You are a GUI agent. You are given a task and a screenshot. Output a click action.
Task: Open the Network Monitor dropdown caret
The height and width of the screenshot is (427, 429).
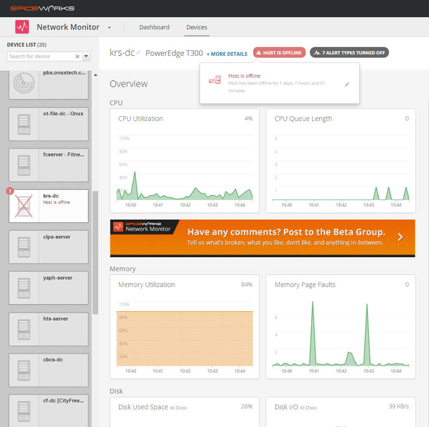coord(110,27)
